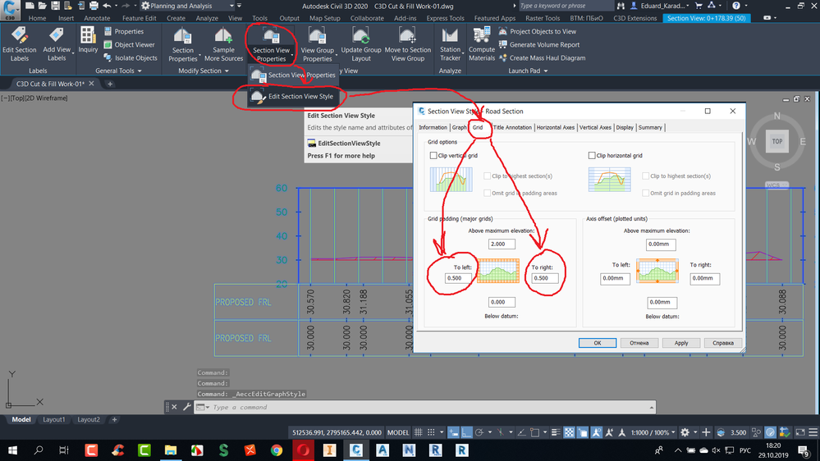Image resolution: width=820 pixels, height=461 pixels.
Task: Click the command line customize wrench
Action: tap(186, 407)
